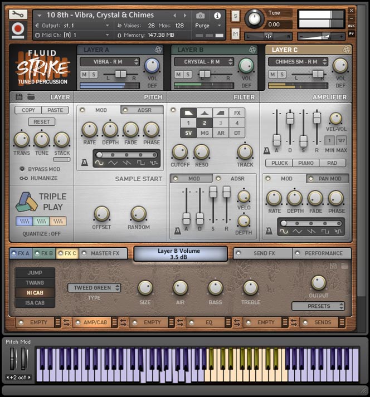Click the Triple Play logo icon
370x397 pixels.
(x=26, y=202)
